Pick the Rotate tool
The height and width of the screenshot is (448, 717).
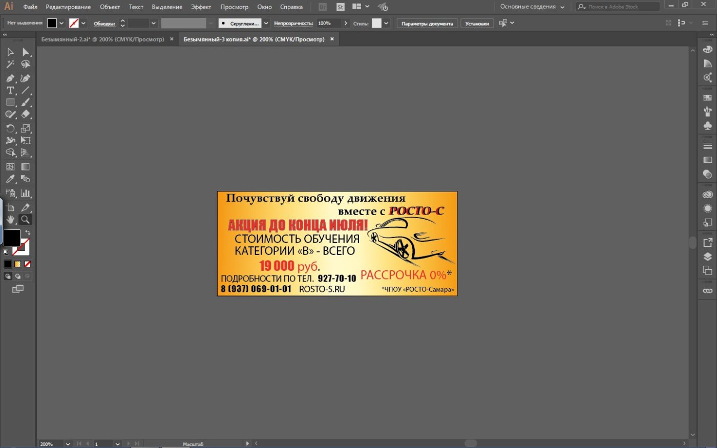click(x=10, y=129)
